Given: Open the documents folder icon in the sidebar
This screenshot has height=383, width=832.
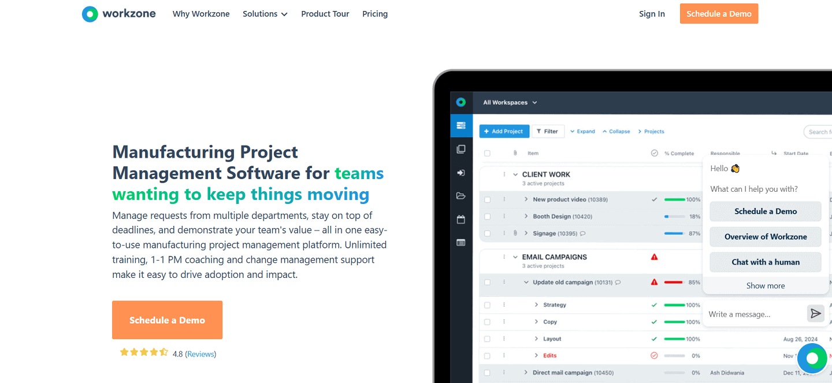Looking at the screenshot, I should (x=461, y=195).
